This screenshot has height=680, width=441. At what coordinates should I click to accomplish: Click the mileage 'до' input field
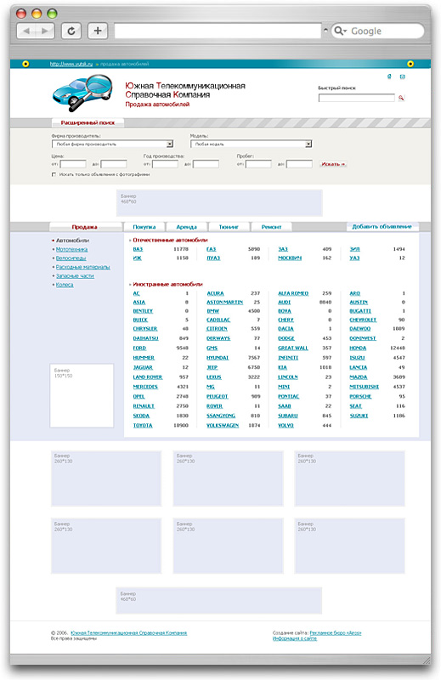click(x=299, y=164)
